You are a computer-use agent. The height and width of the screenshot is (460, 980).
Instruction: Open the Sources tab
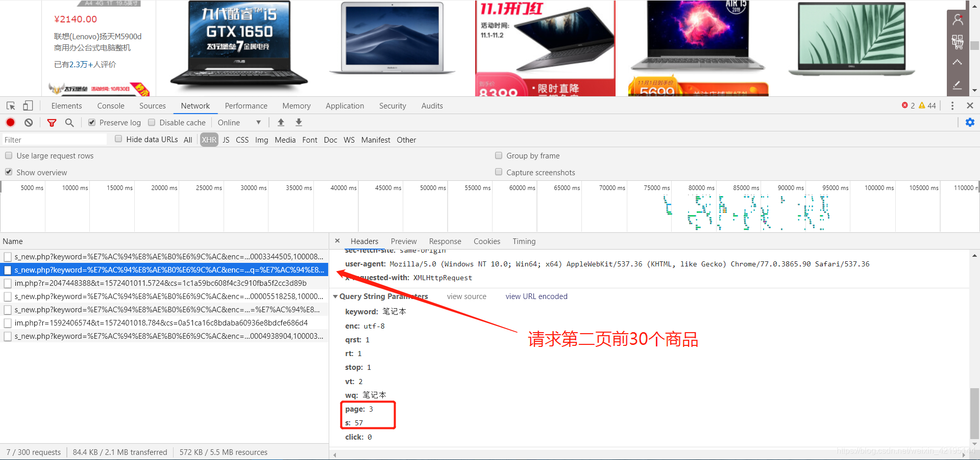(x=153, y=106)
